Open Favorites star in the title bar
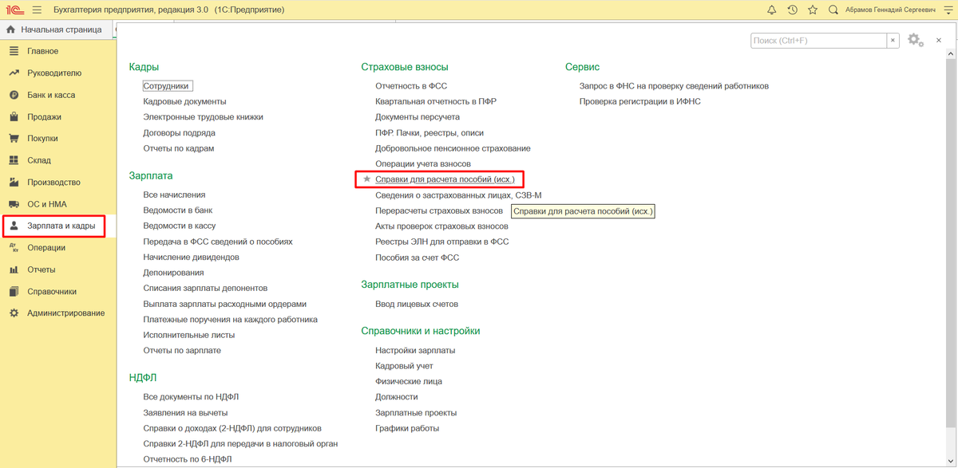The image size is (958, 468). click(x=813, y=10)
